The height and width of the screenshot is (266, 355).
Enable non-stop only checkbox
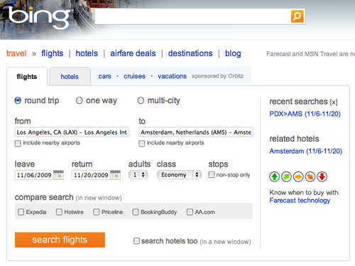(211, 175)
